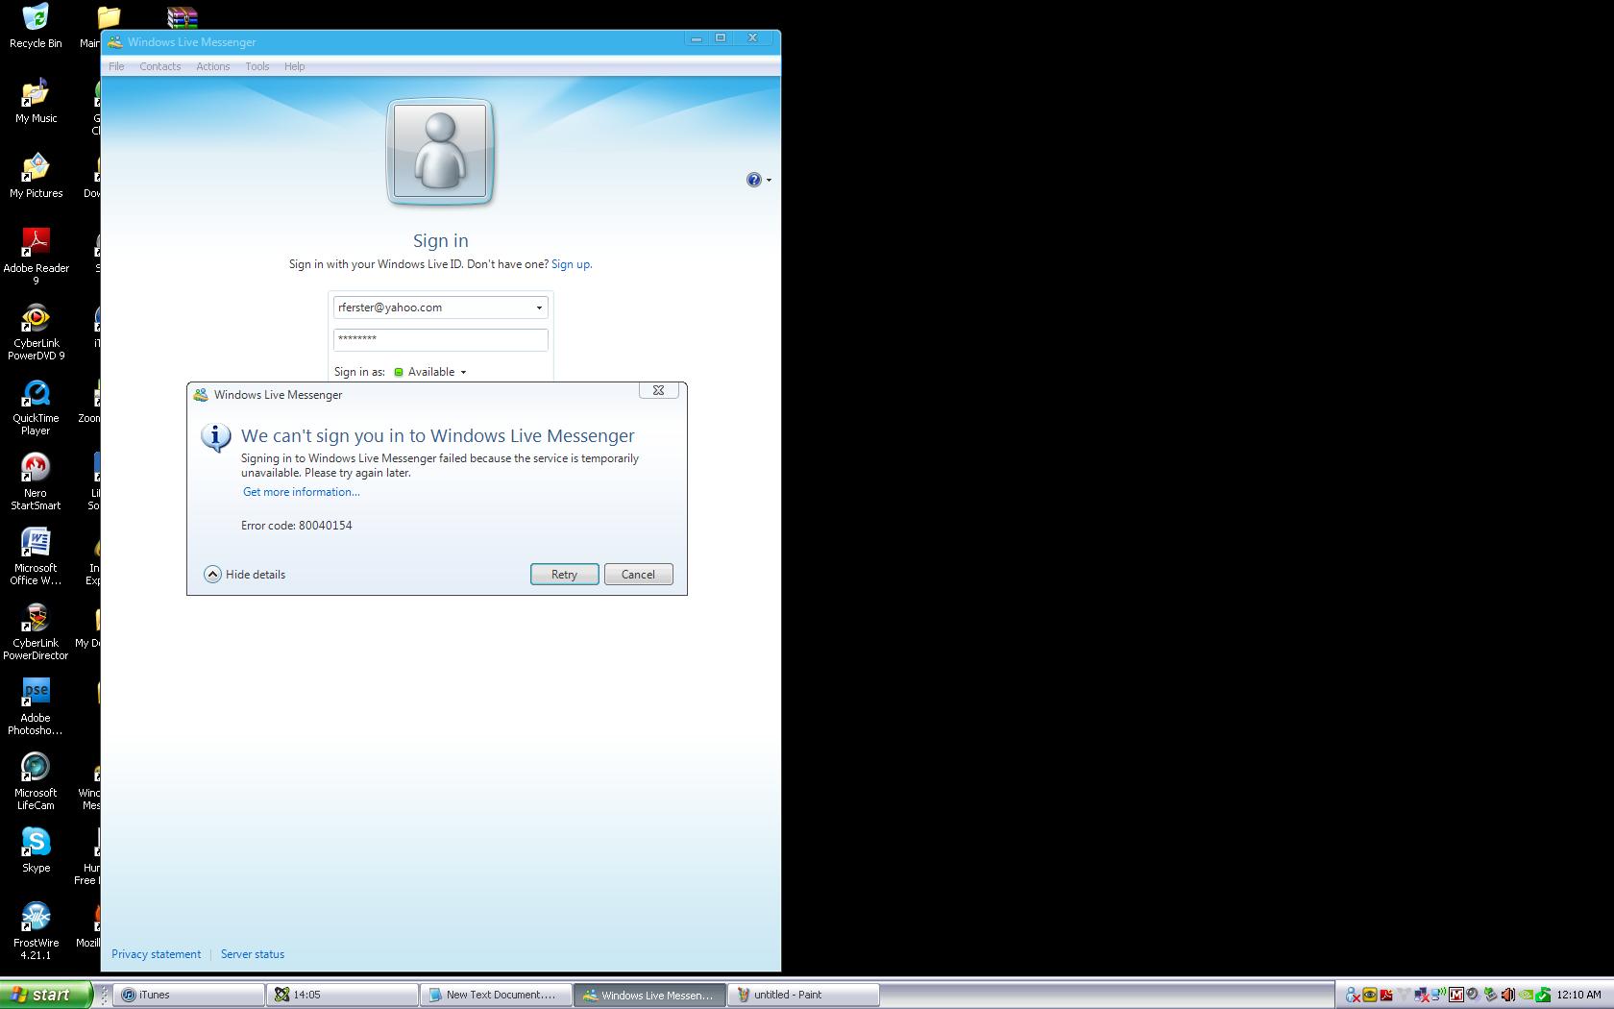The image size is (1614, 1009).
Task: Open the File menu
Action: (116, 66)
